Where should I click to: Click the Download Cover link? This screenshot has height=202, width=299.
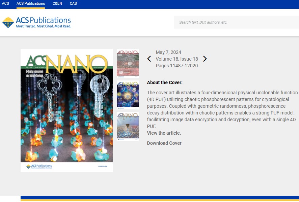pos(164,143)
